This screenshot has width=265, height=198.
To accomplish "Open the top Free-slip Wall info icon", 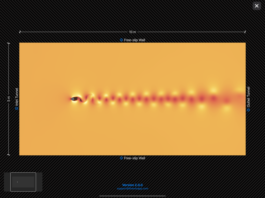I will pos(121,40).
